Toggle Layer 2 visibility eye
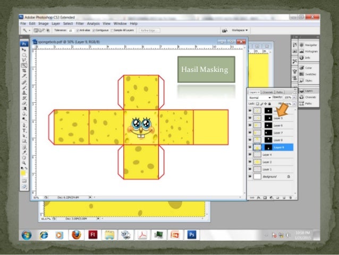339x255 pixels. pos(250,162)
